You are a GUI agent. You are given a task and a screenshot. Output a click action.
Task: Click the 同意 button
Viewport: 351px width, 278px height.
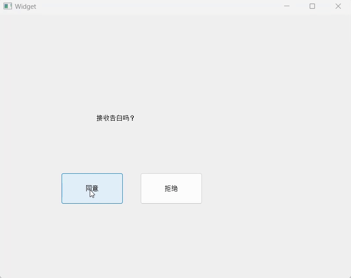pyautogui.click(x=92, y=188)
